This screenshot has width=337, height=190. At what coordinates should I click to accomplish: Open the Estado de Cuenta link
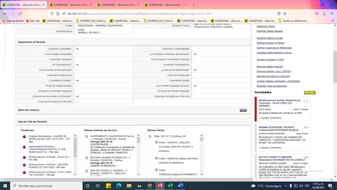coord(266,26)
